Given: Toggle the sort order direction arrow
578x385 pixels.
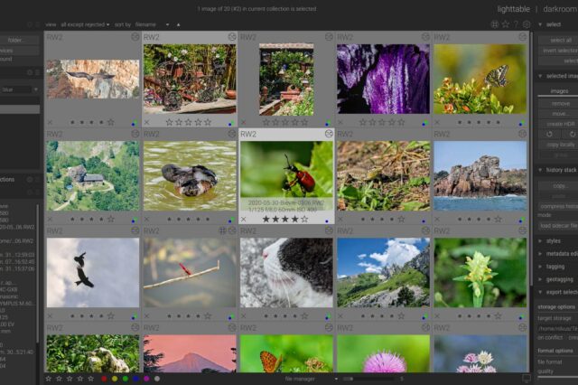Looking at the screenshot, I should (x=178, y=24).
